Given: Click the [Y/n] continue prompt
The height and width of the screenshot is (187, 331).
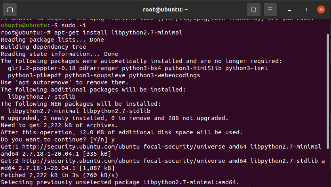Looking at the screenshot, I should click(99, 140).
